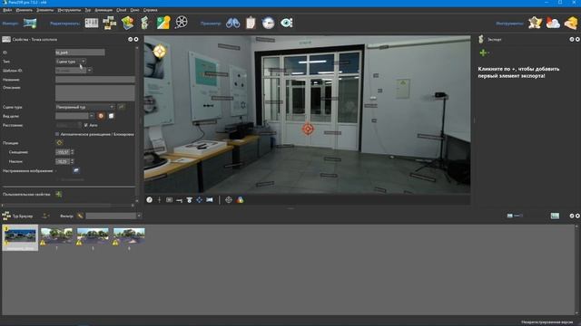Open the Cloud menu
Image resolution: width=581 pixels, height=326 pixels.
coord(121,10)
